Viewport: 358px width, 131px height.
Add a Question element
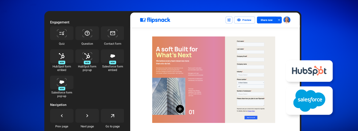pos(87,33)
